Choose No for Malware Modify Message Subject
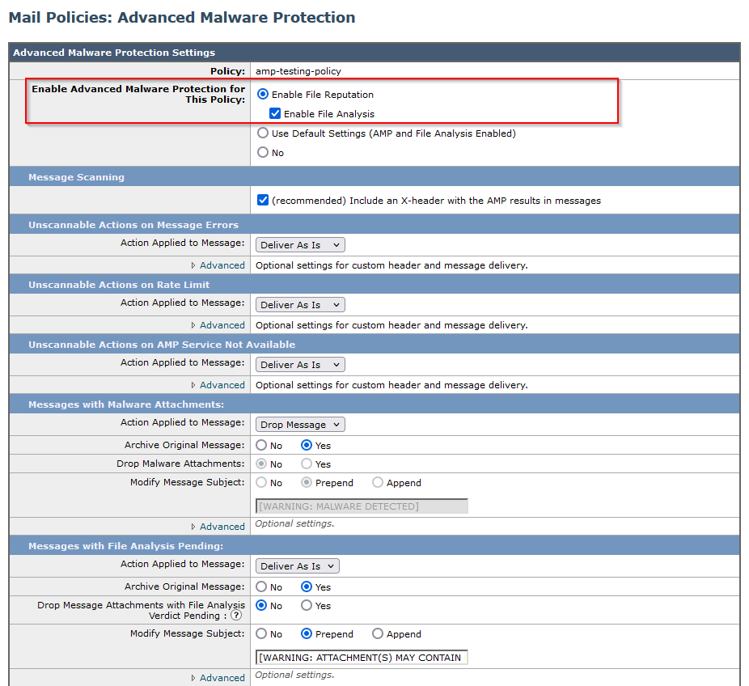 261,482
